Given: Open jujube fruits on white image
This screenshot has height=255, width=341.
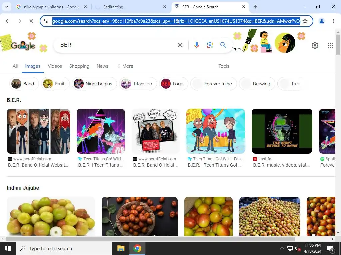Looking at the screenshot, I should click(x=51, y=216).
